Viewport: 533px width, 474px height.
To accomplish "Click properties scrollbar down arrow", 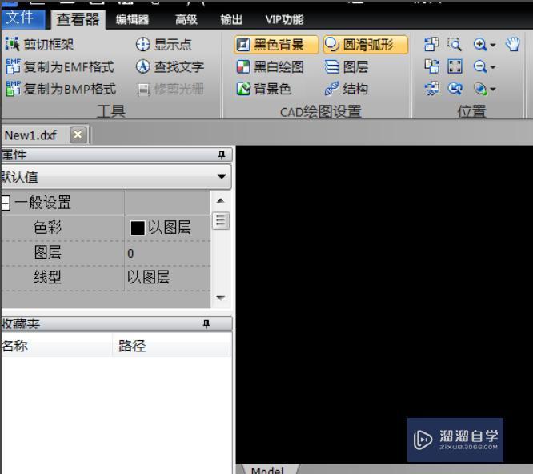I will (x=221, y=298).
